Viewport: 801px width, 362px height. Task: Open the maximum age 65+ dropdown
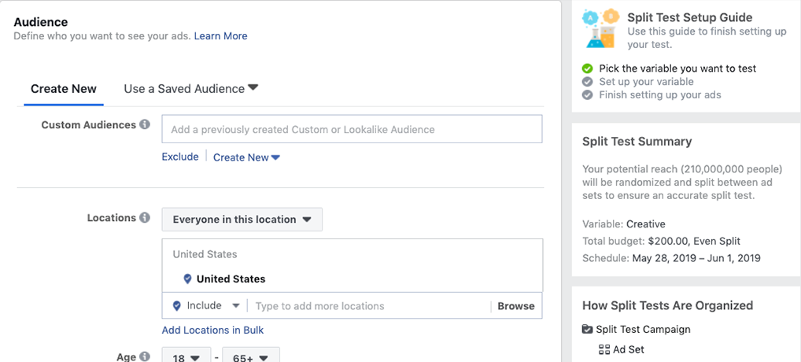(251, 357)
